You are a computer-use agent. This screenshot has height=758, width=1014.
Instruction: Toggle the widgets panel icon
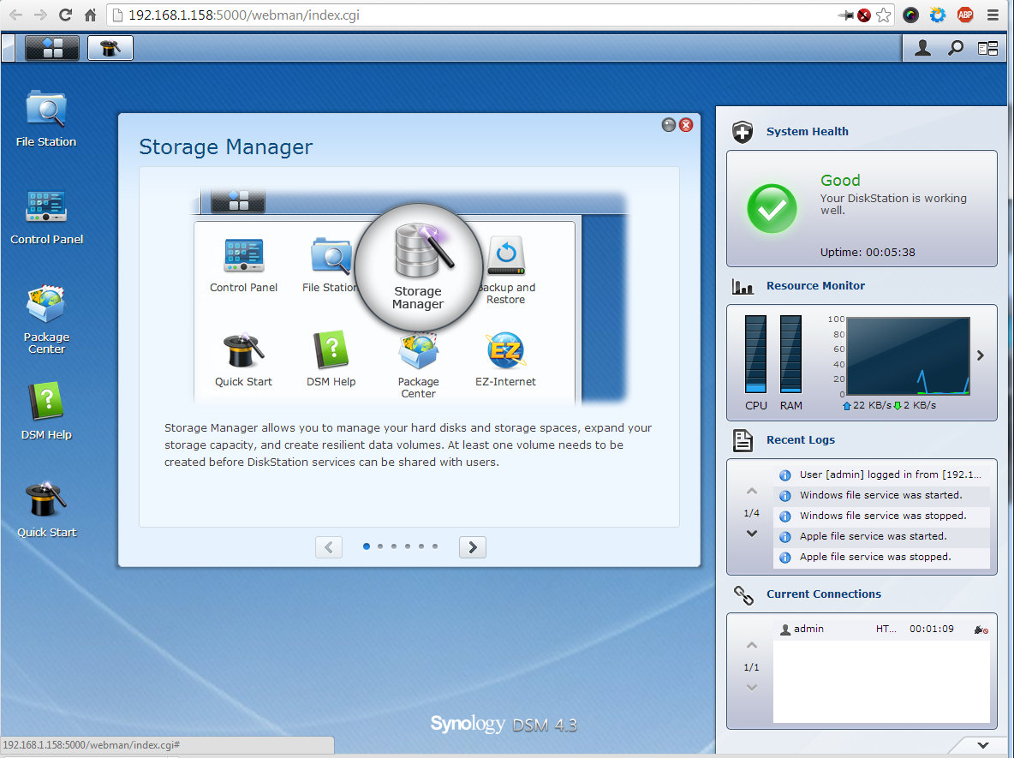click(987, 48)
